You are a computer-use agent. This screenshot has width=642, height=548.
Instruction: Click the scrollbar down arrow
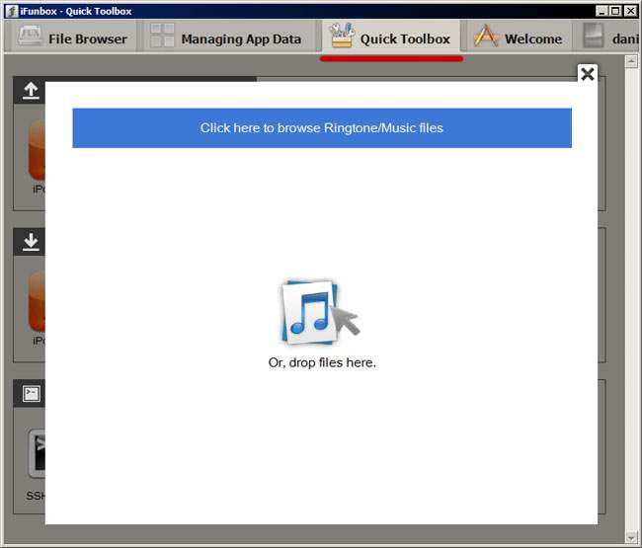coord(631,537)
